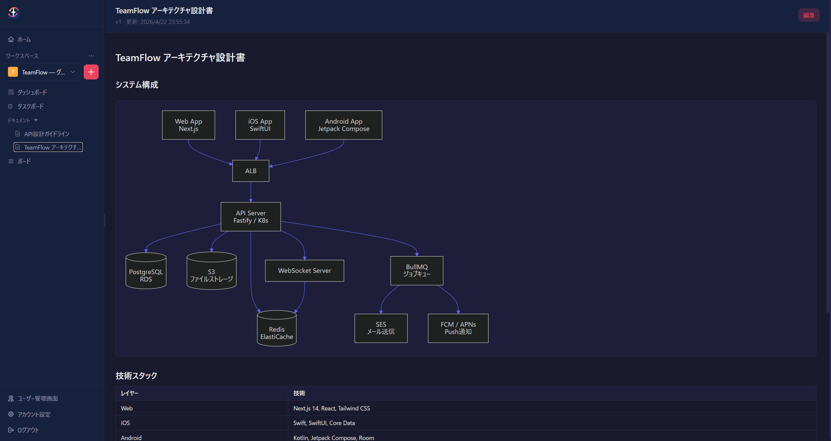Click the ユーザー管理画面 users icon
The image size is (831, 441).
(11, 398)
